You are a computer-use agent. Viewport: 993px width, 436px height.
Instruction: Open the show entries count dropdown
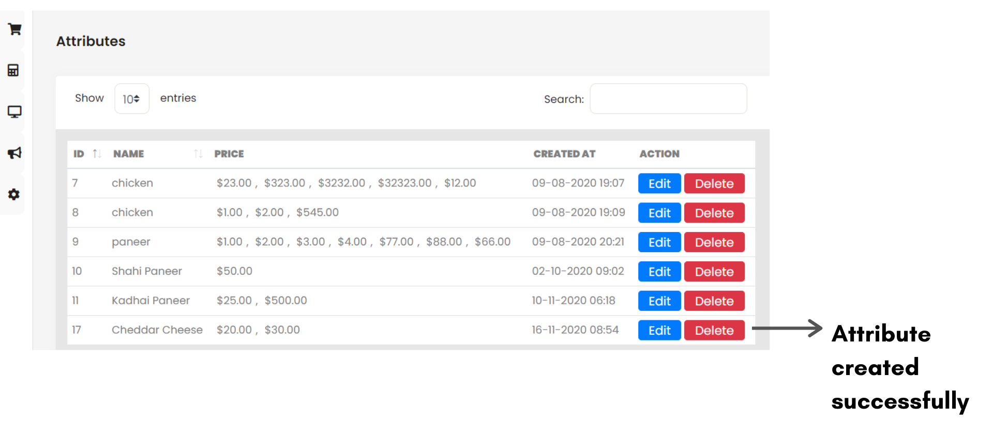[x=131, y=99]
